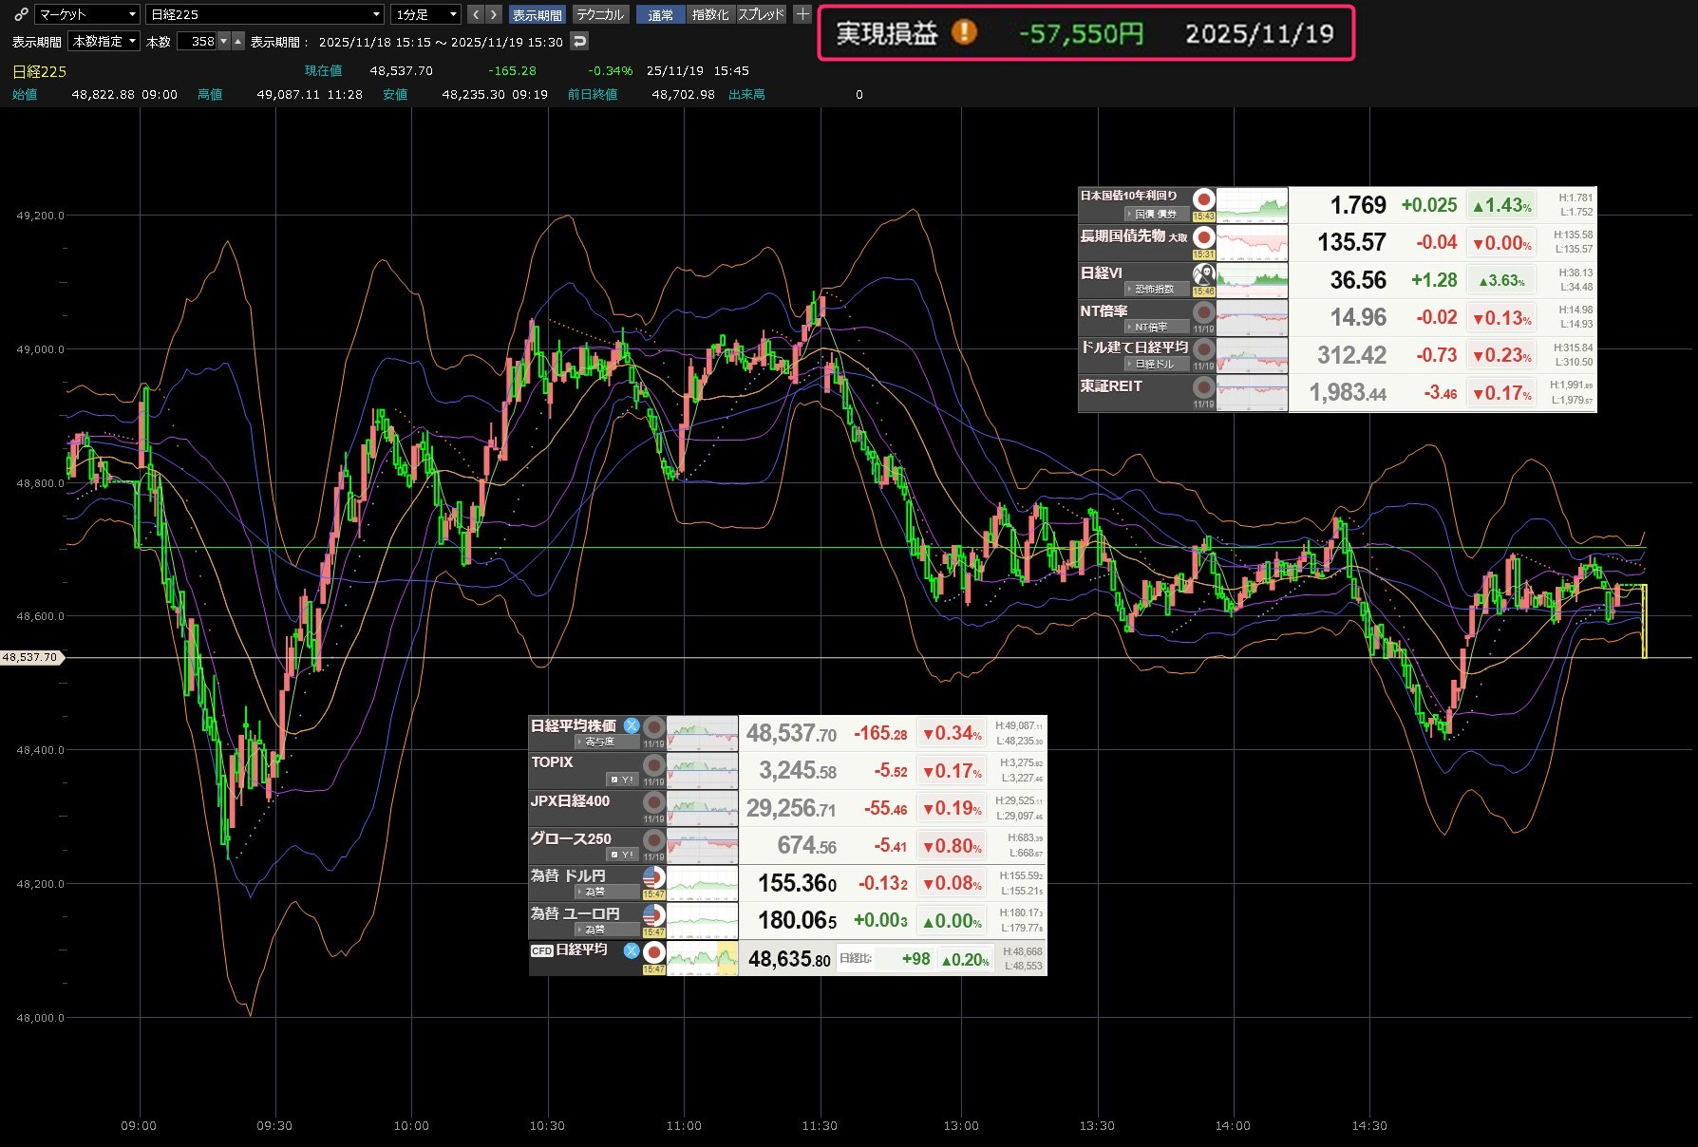
Task: Open the 1分足 timeframe dropdown
Action: (426, 14)
